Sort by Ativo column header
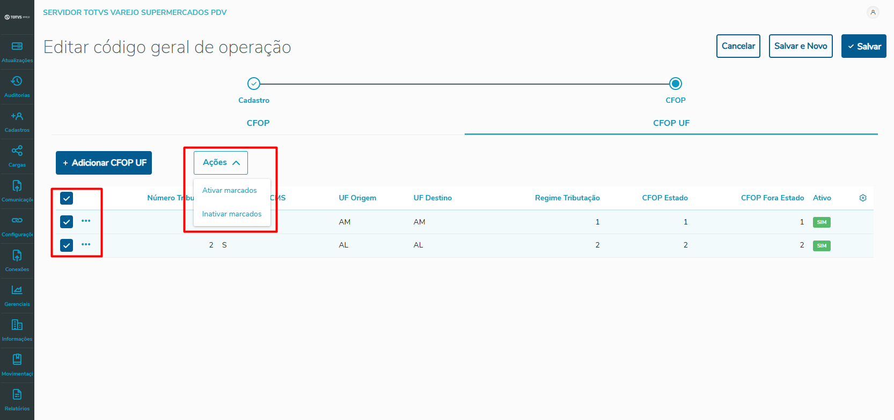This screenshot has height=420, width=894. [x=822, y=198]
